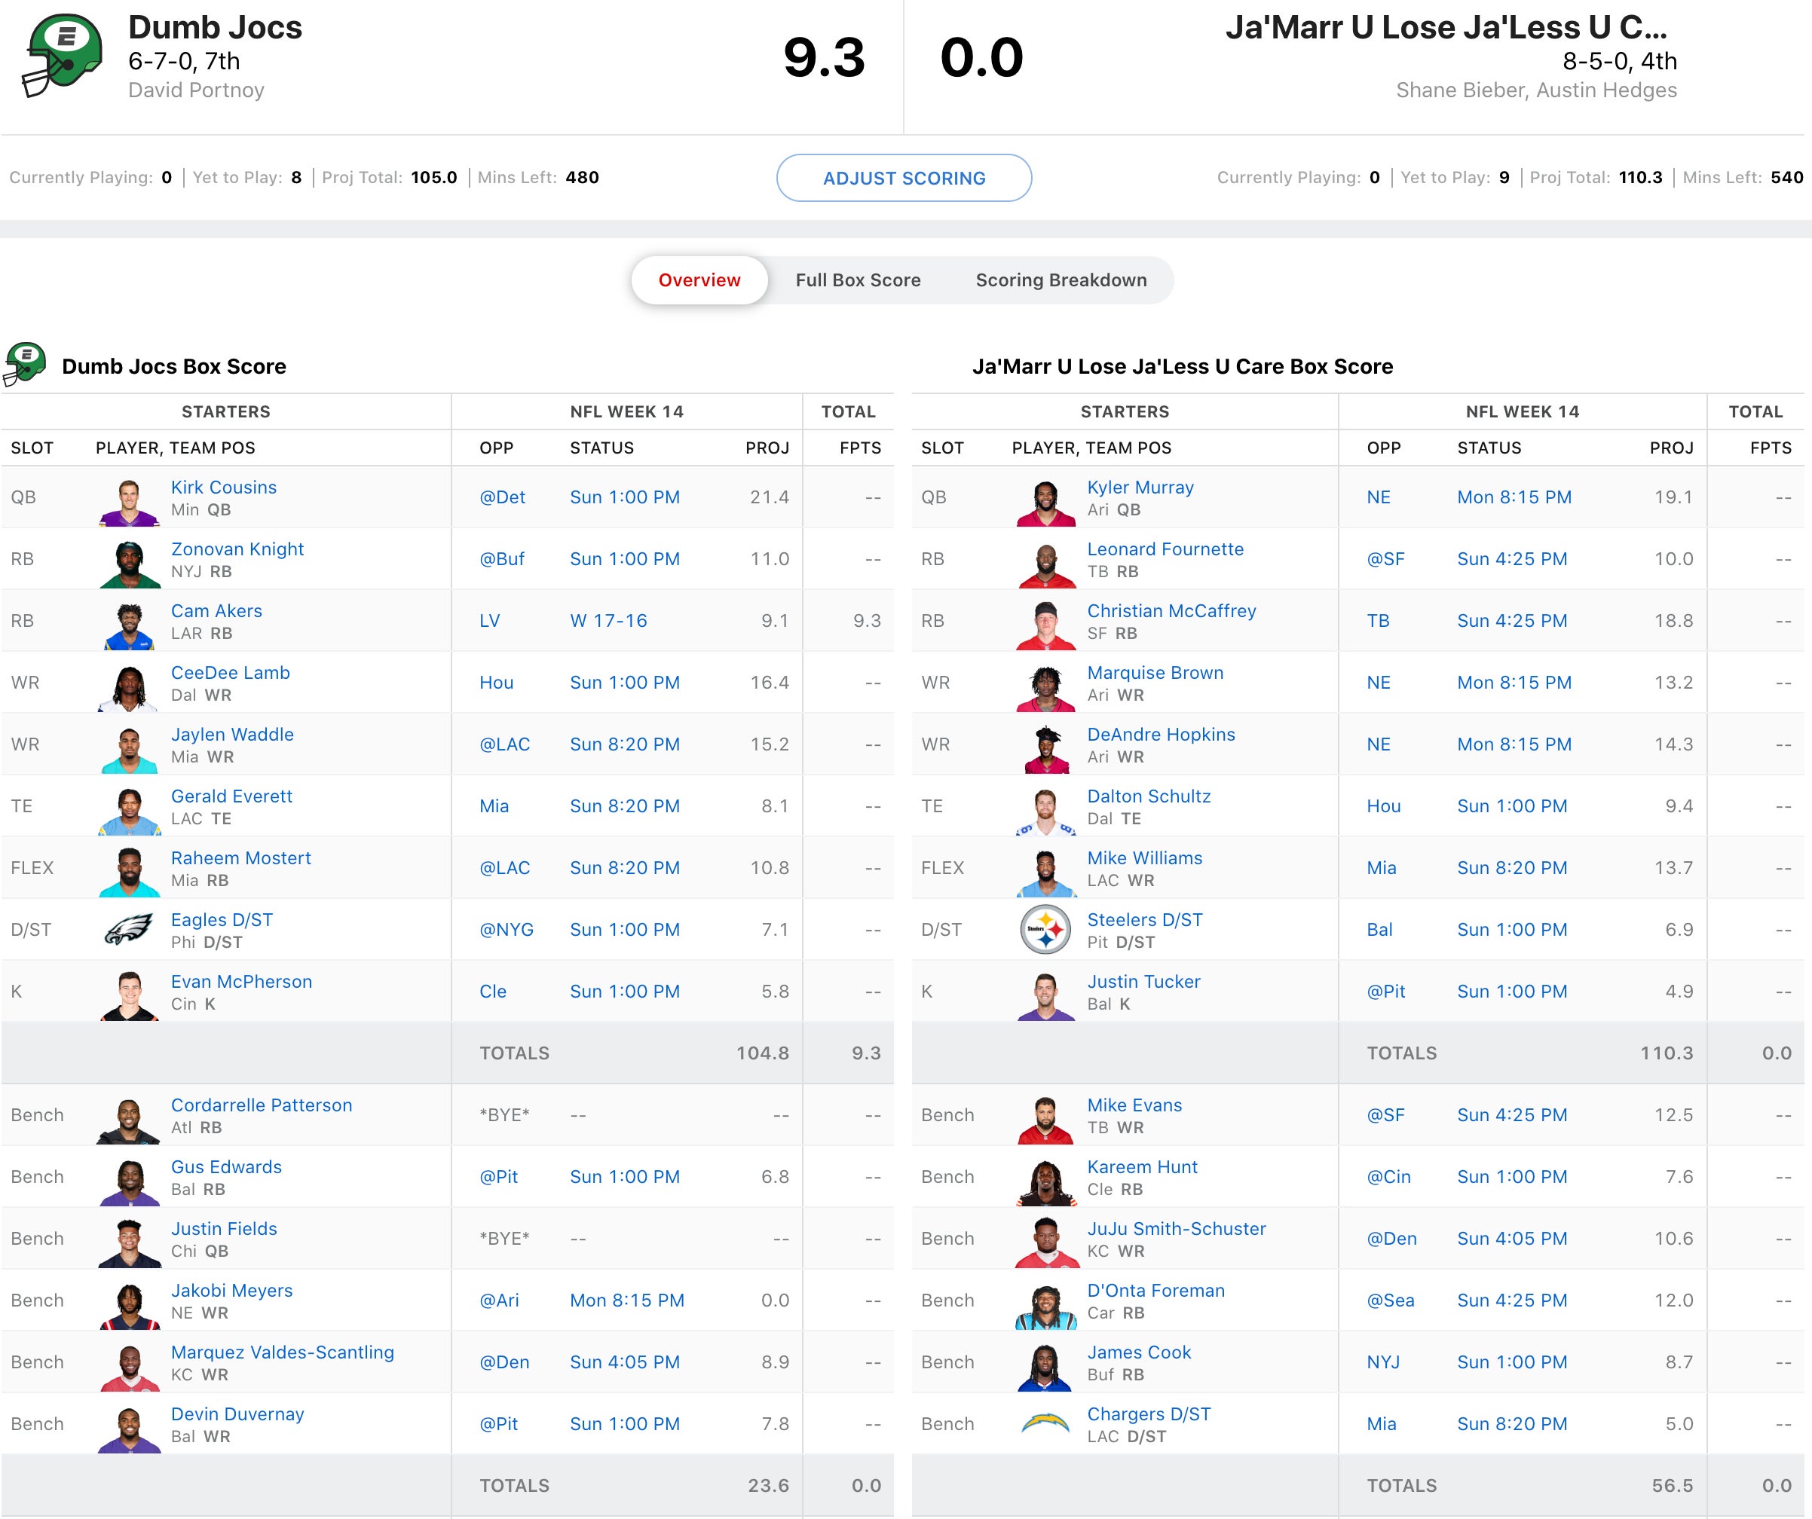Screen dimensions: 1812x1519
Task: Click James Cook's NYJ opponent link
Action: click(x=1382, y=1362)
